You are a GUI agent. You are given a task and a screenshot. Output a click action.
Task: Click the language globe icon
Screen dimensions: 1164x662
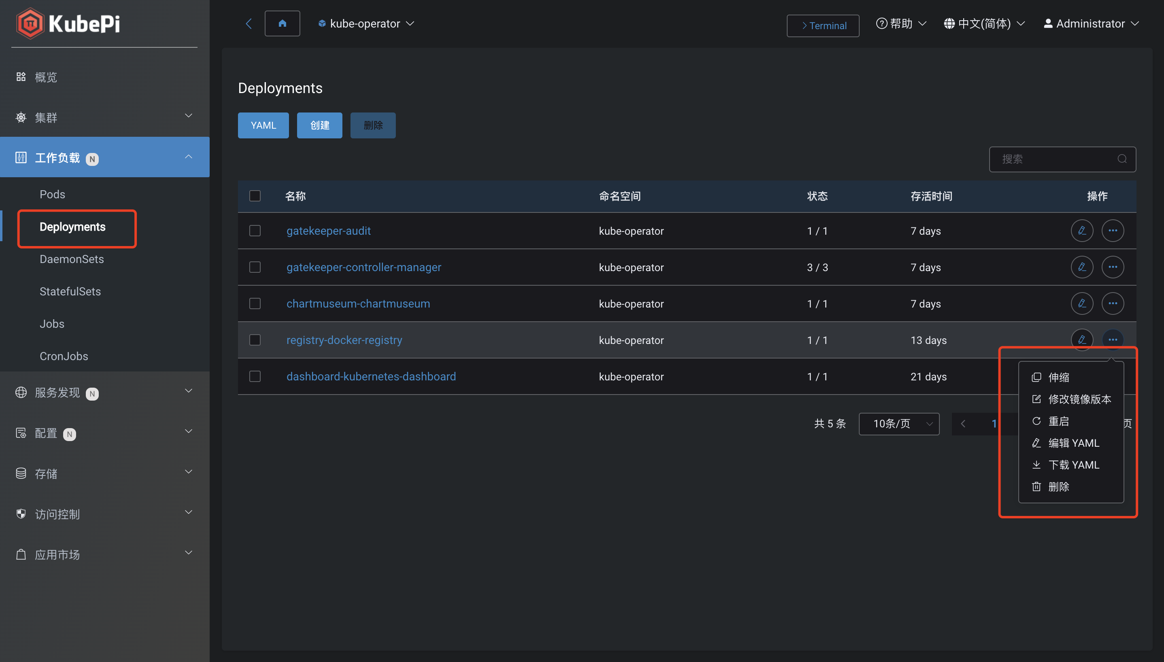pyautogui.click(x=949, y=23)
